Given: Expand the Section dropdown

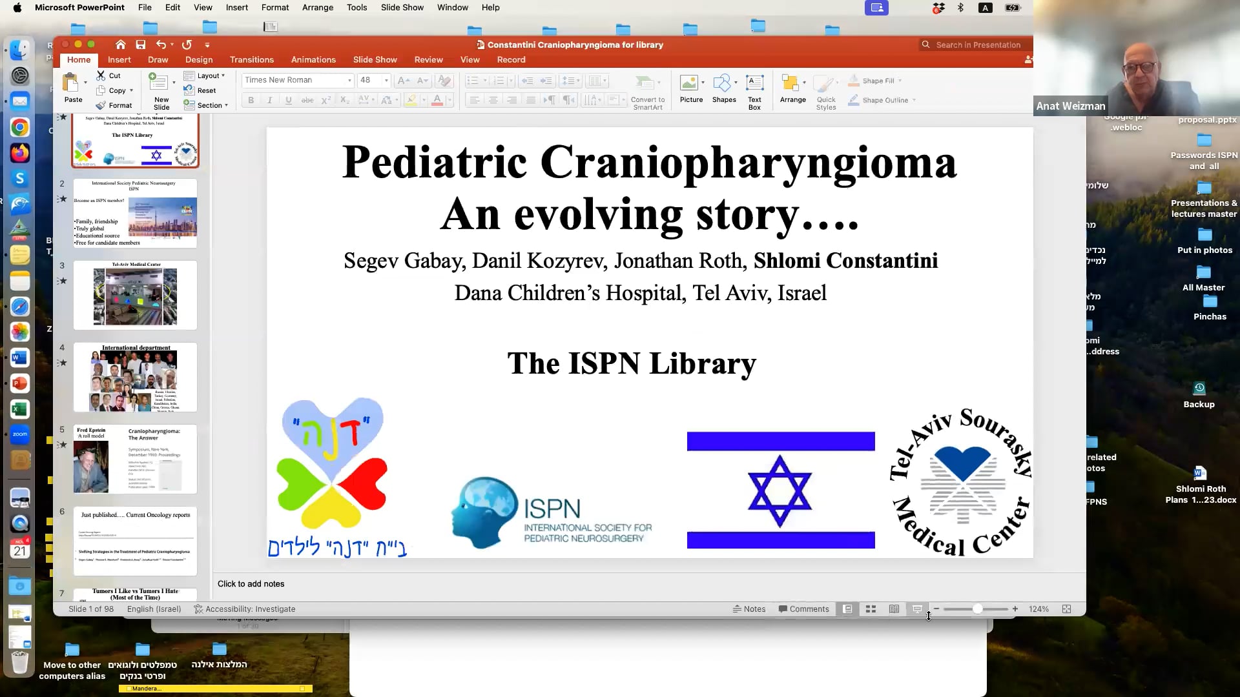Looking at the screenshot, I should pyautogui.click(x=226, y=105).
